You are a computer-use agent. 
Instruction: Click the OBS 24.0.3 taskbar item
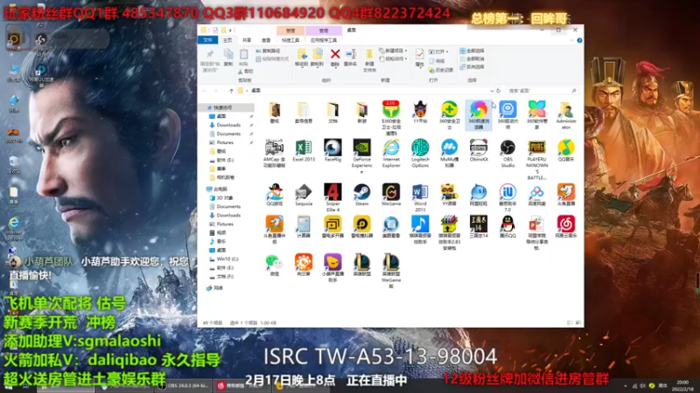pyautogui.click(x=184, y=386)
